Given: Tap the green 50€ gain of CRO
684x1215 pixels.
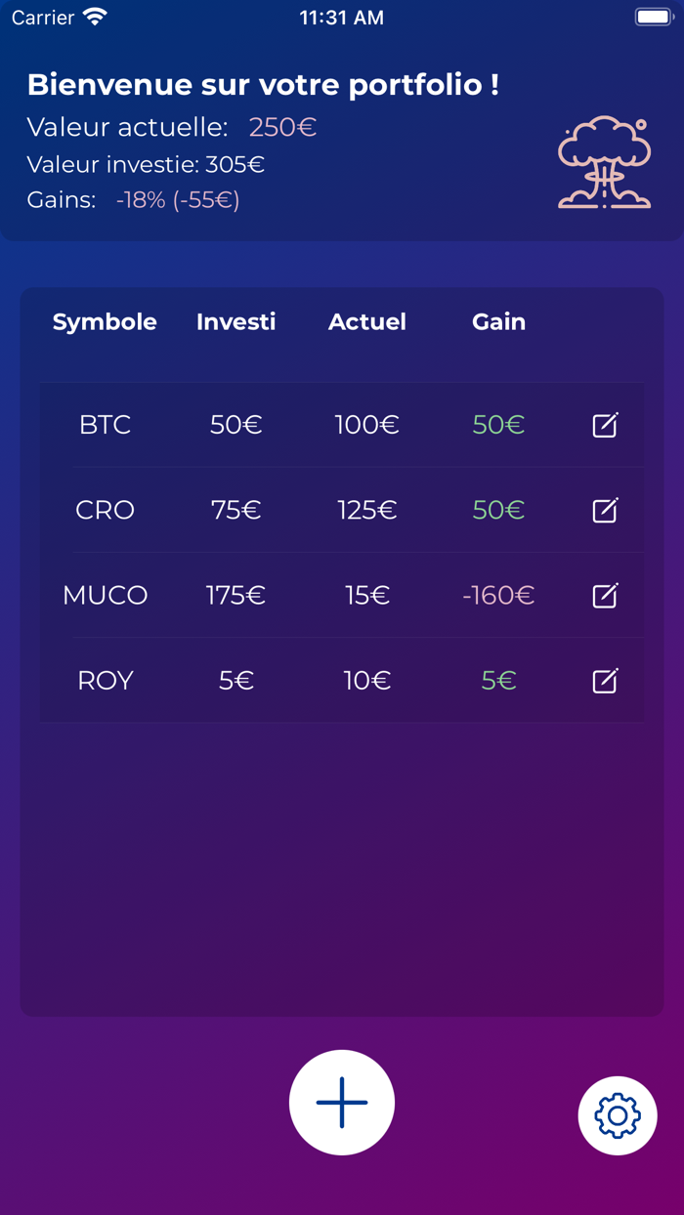Looking at the screenshot, I should 498,510.
